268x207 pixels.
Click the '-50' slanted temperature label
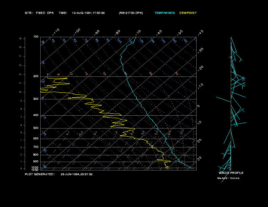180,33
